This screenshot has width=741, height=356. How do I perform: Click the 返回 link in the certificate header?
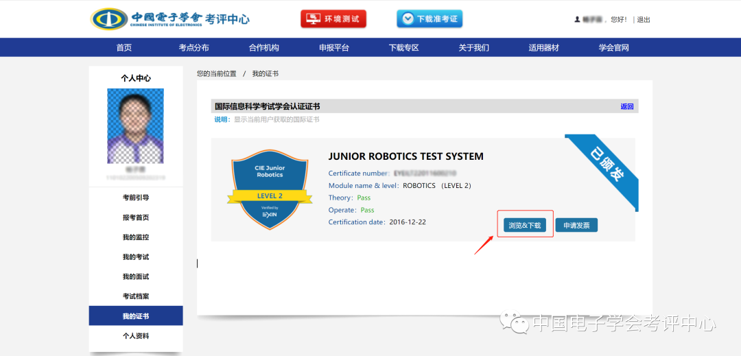627,106
